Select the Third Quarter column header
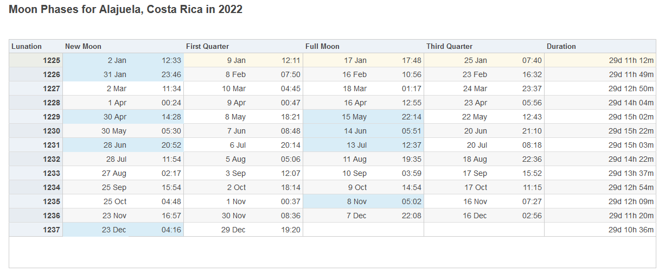 tap(449, 47)
